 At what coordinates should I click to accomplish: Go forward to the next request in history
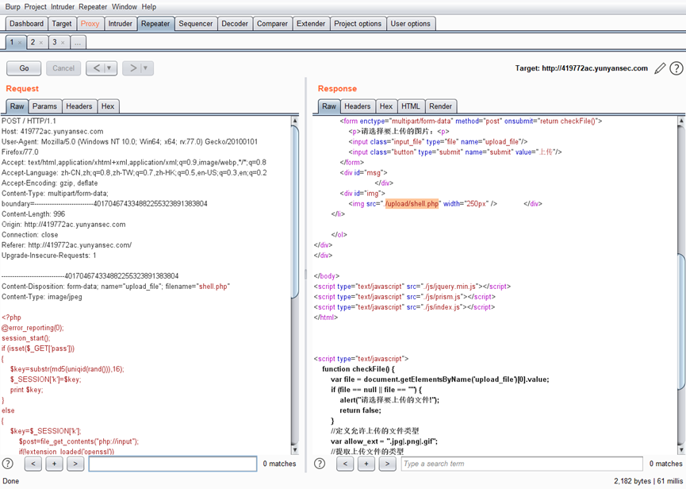coord(132,68)
